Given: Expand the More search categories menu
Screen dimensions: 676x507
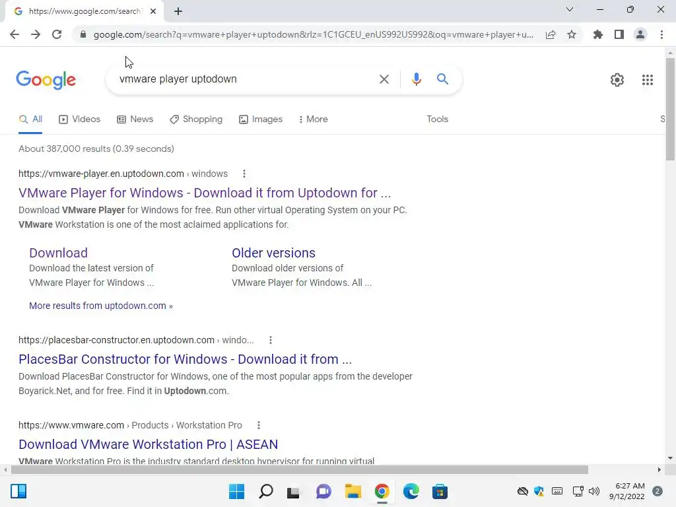Looking at the screenshot, I should click(313, 119).
